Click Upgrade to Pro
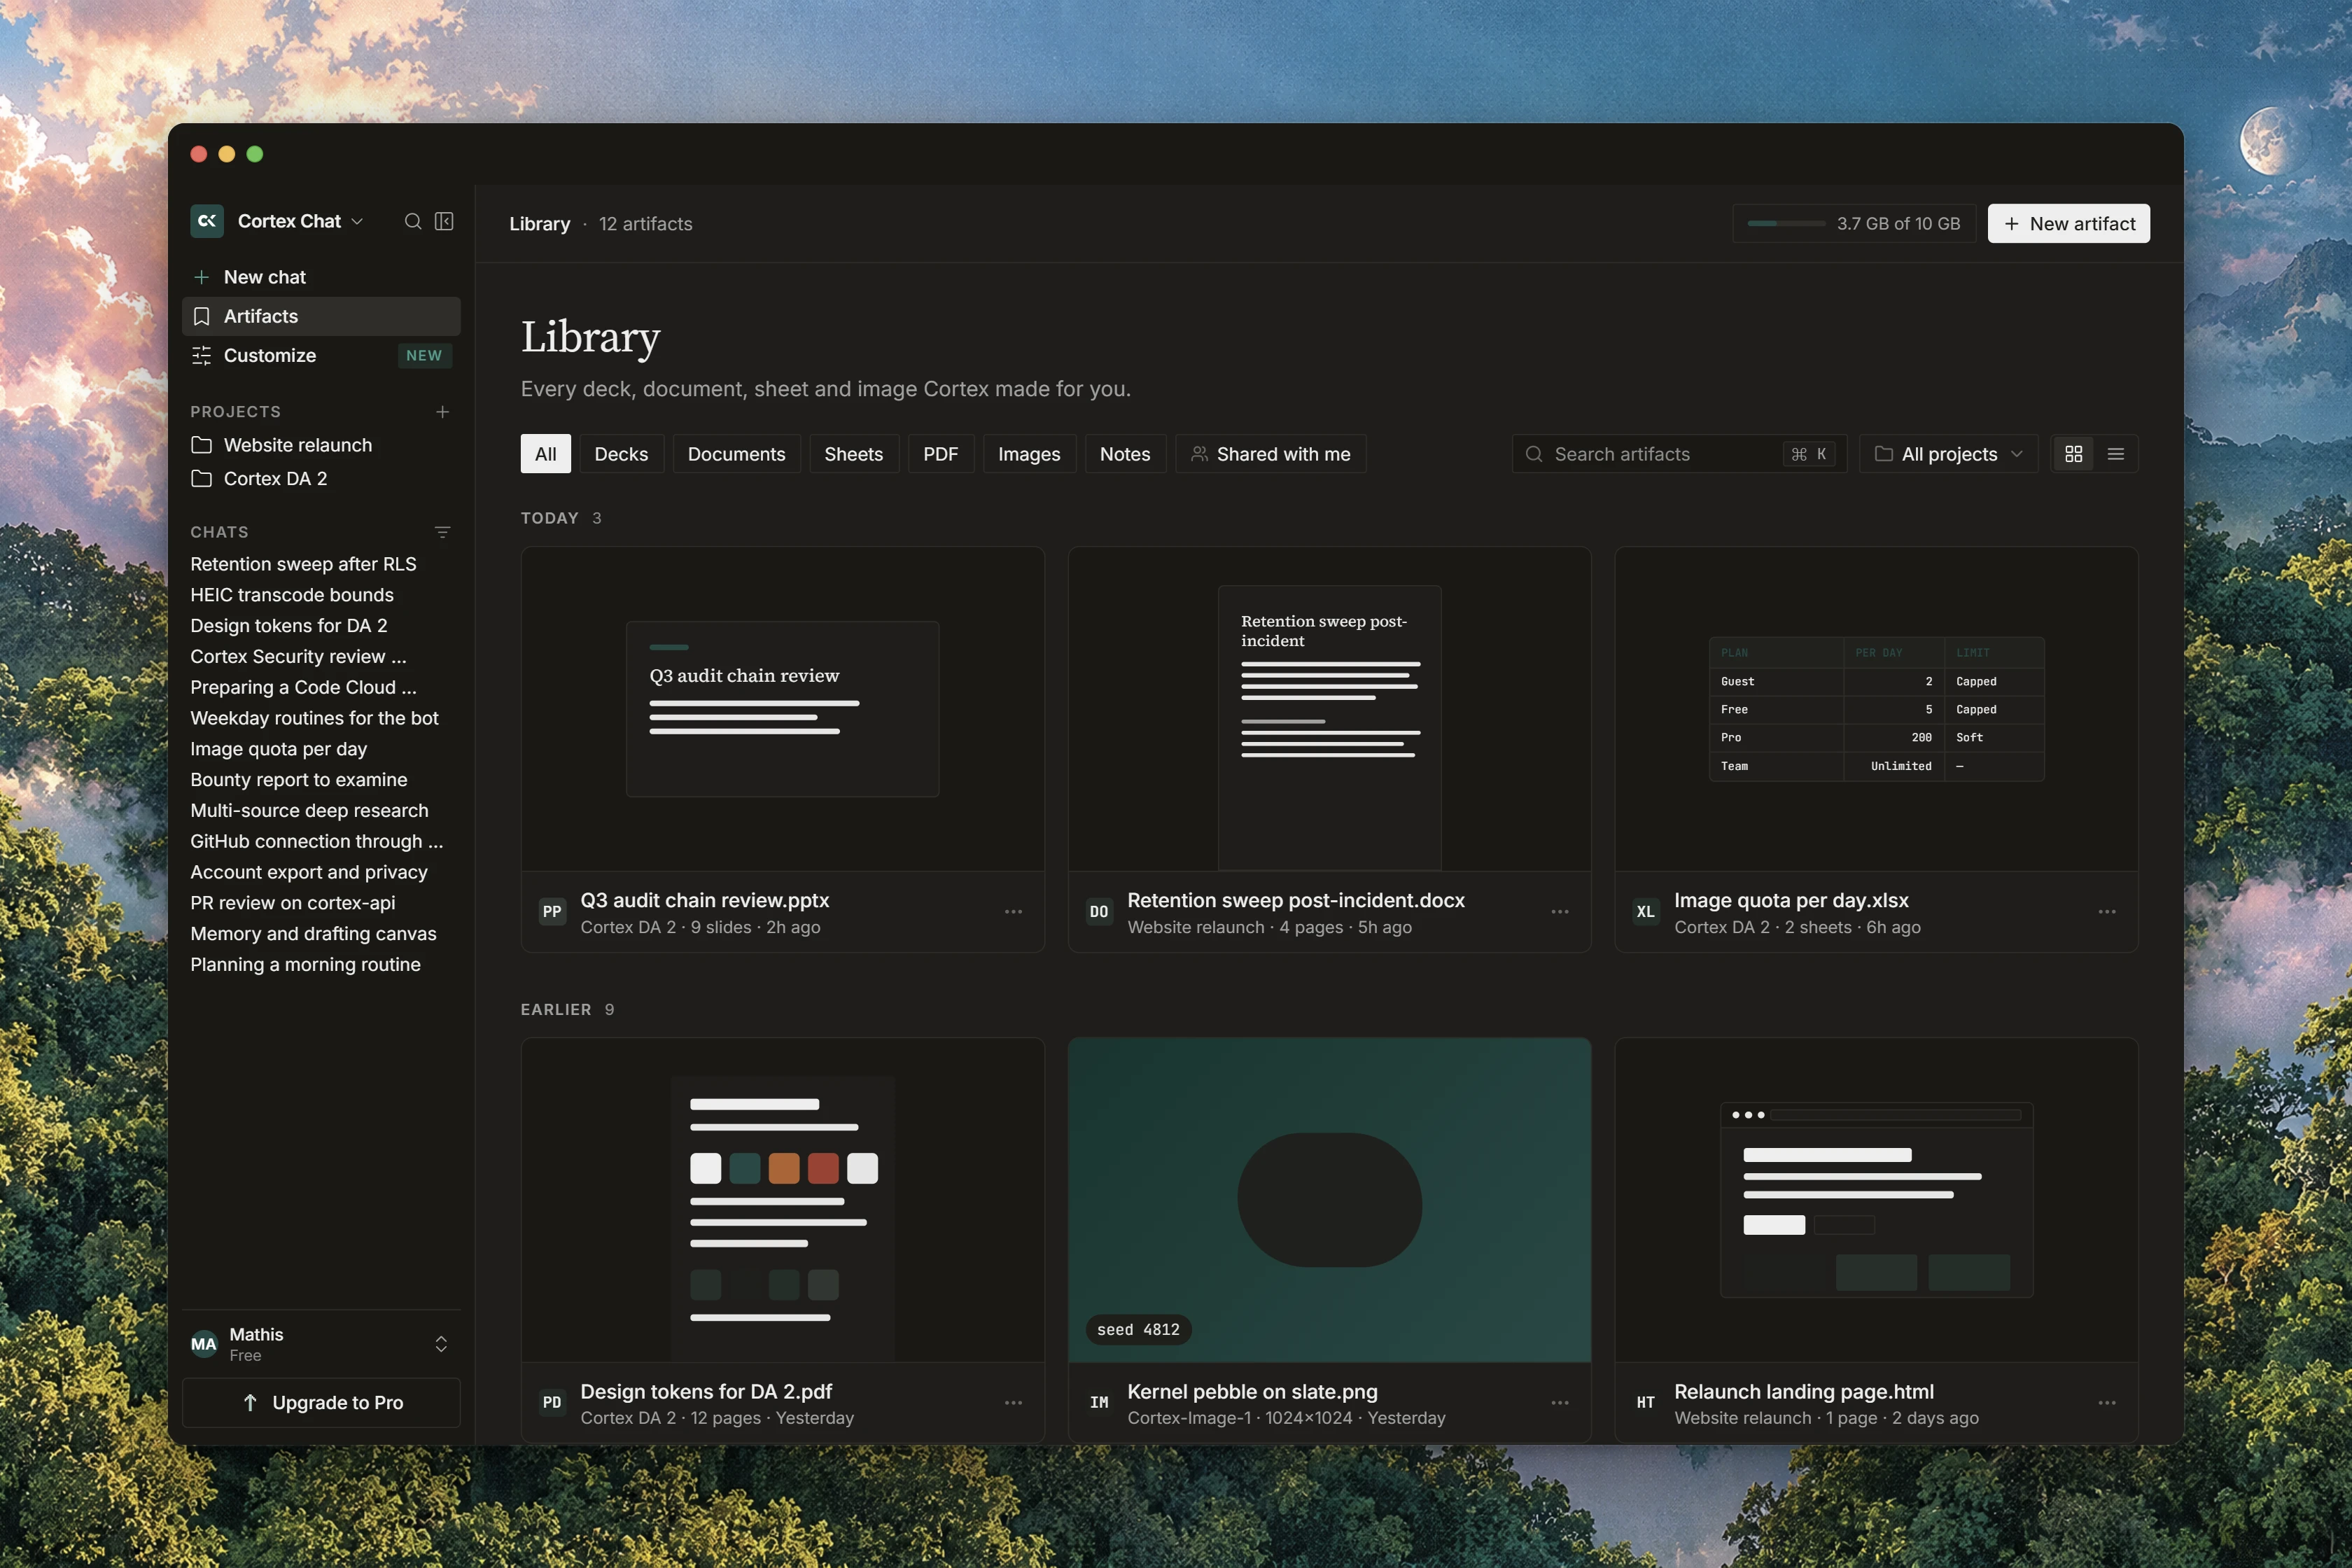Screen dimensions: 2352x1568 pyautogui.click(x=321, y=1403)
